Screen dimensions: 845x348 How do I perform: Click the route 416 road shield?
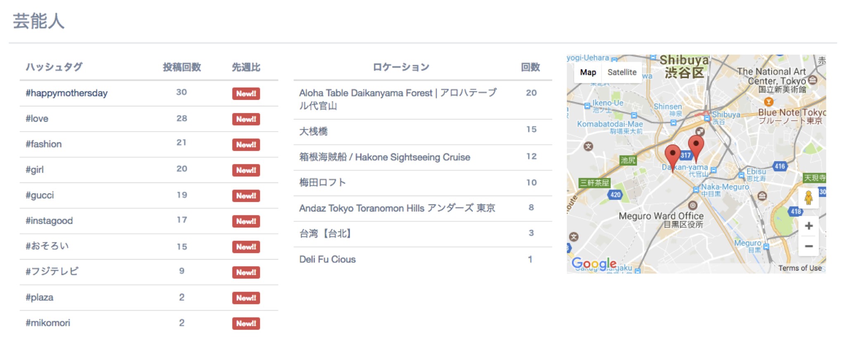click(780, 166)
